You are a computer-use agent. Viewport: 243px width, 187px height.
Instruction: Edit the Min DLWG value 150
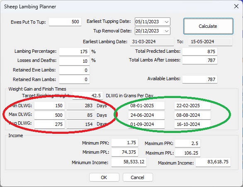pyautogui.click(x=49, y=106)
